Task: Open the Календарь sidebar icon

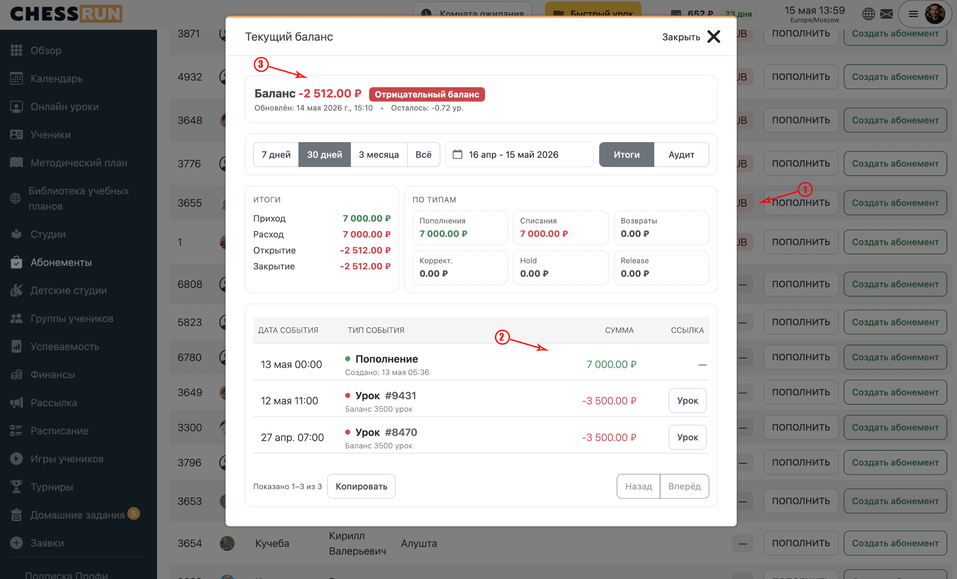Action: pyautogui.click(x=16, y=78)
